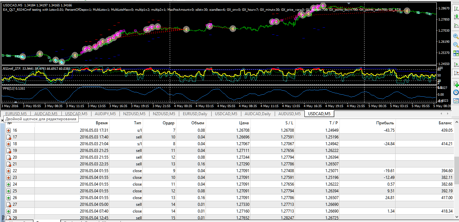Select price cell 1.27330
459x222 pixels.
(243, 204)
